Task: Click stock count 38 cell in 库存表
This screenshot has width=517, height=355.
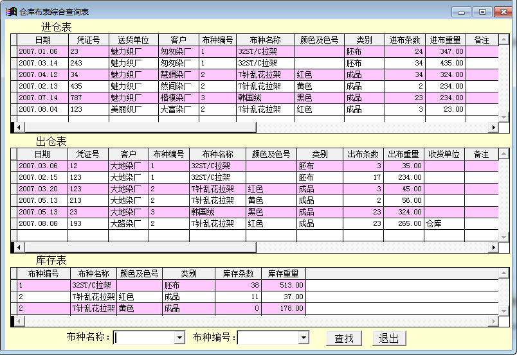Action: (238, 285)
